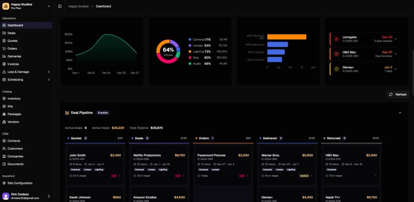The width and height of the screenshot is (414, 202).
Task: Toggle the Dirk Dodson account switcher
Action: click(49, 196)
